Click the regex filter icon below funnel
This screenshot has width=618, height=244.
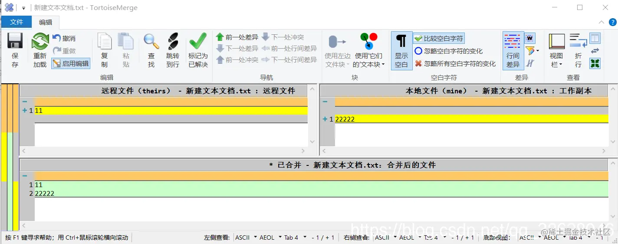530,63
